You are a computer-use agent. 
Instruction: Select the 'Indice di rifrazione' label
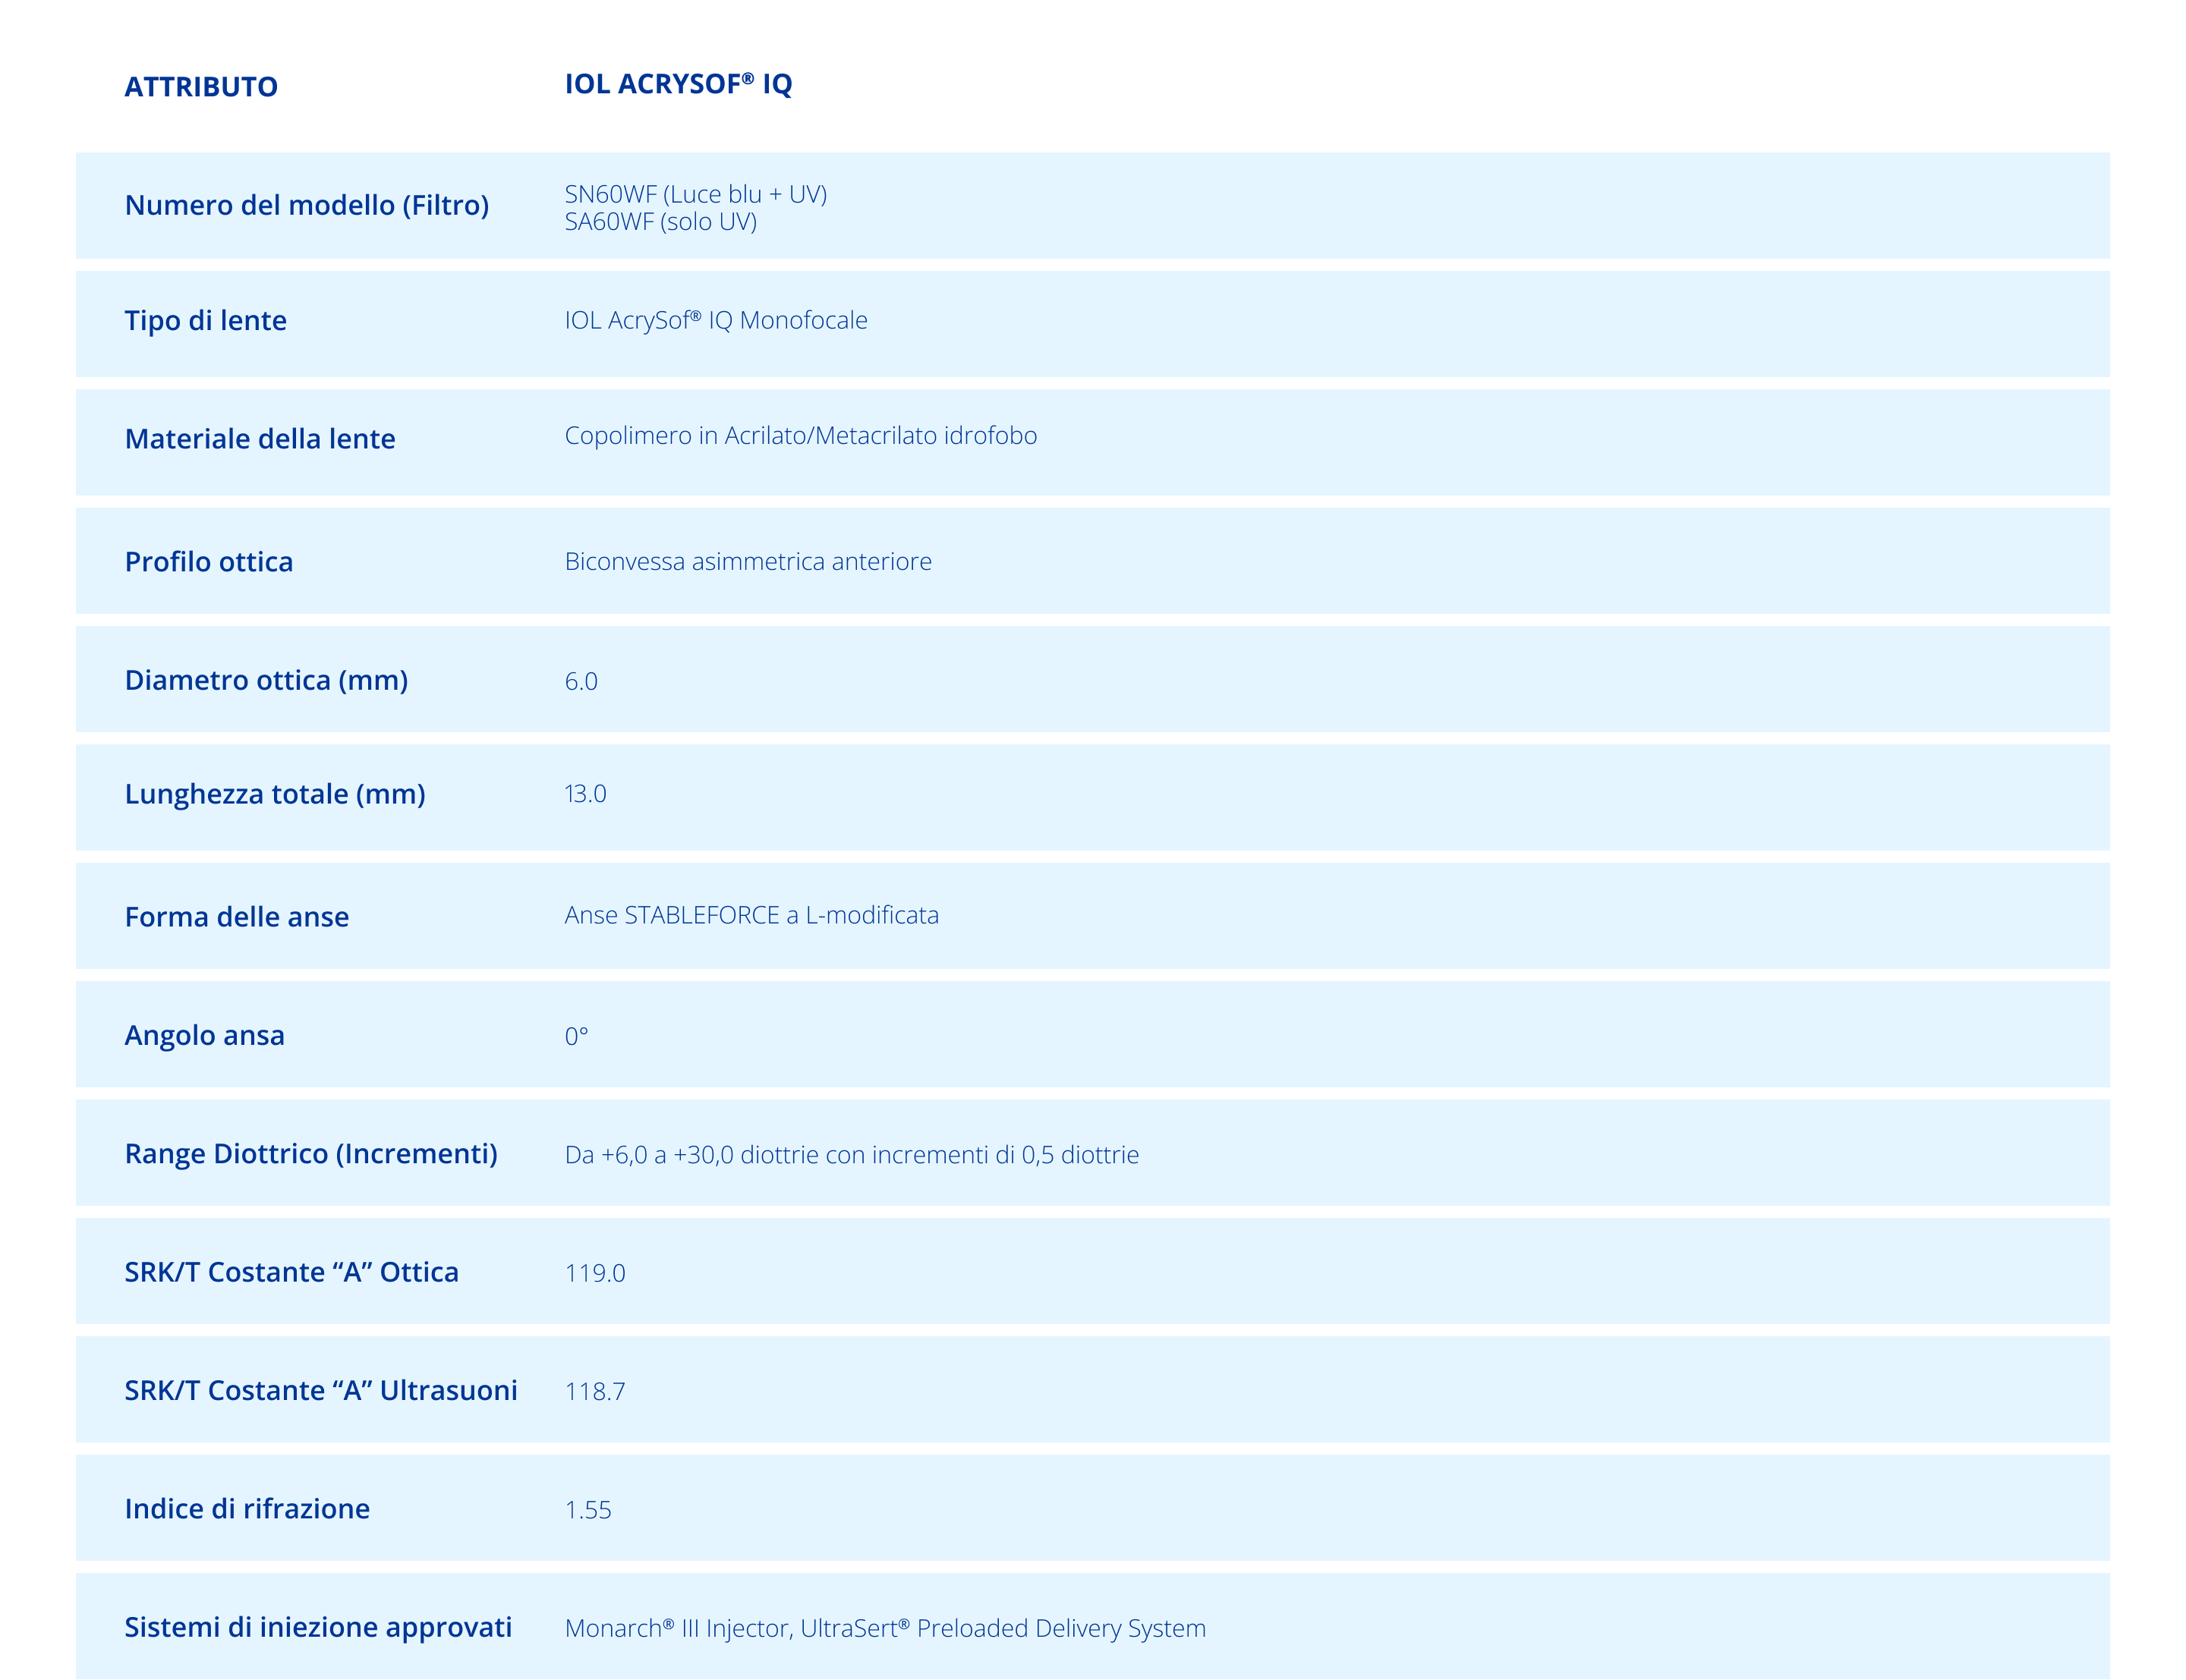[x=247, y=1508]
